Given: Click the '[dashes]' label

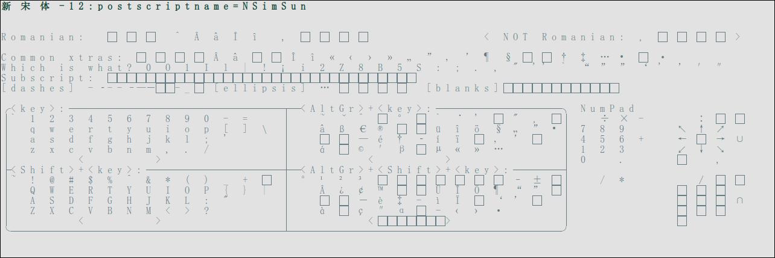Looking at the screenshot, I should pyautogui.click(x=37, y=88).
